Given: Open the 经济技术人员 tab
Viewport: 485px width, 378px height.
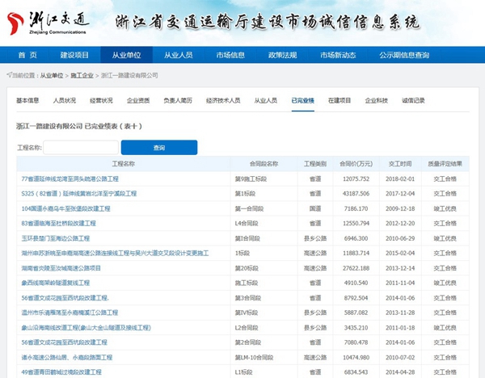Looking at the screenshot, I should pyautogui.click(x=223, y=100).
